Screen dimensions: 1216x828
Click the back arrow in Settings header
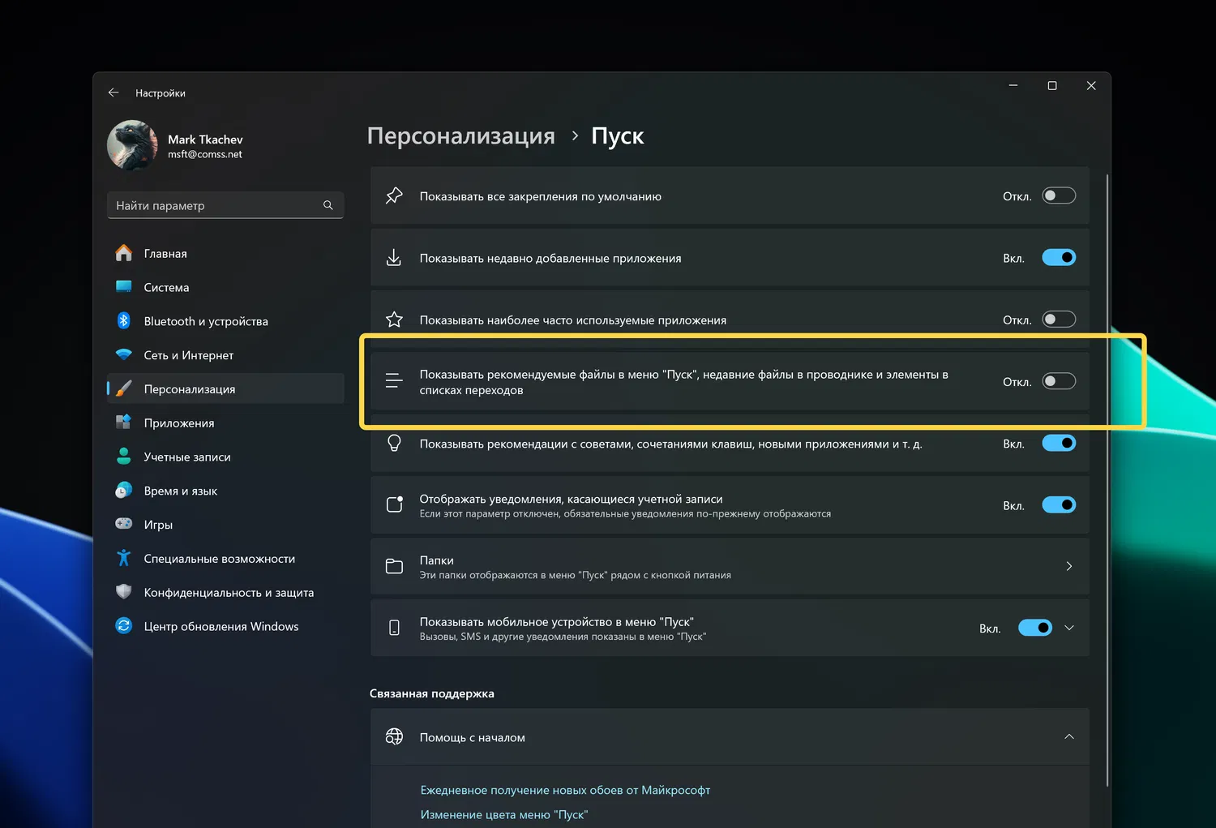(x=113, y=93)
